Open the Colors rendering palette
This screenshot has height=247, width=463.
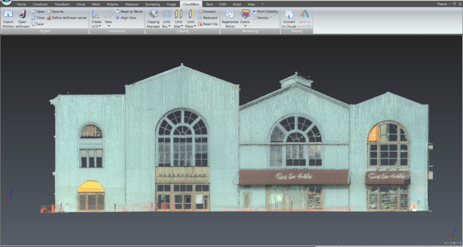click(245, 14)
